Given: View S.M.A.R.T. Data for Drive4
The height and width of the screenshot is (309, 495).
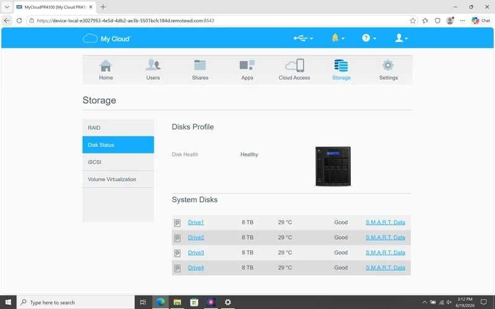Looking at the screenshot, I should [x=385, y=268].
